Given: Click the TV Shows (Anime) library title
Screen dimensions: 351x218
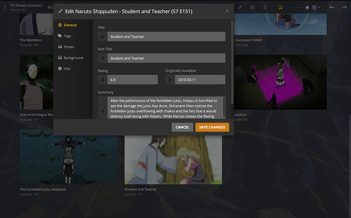Looking at the screenshot, I should click(26, 6).
